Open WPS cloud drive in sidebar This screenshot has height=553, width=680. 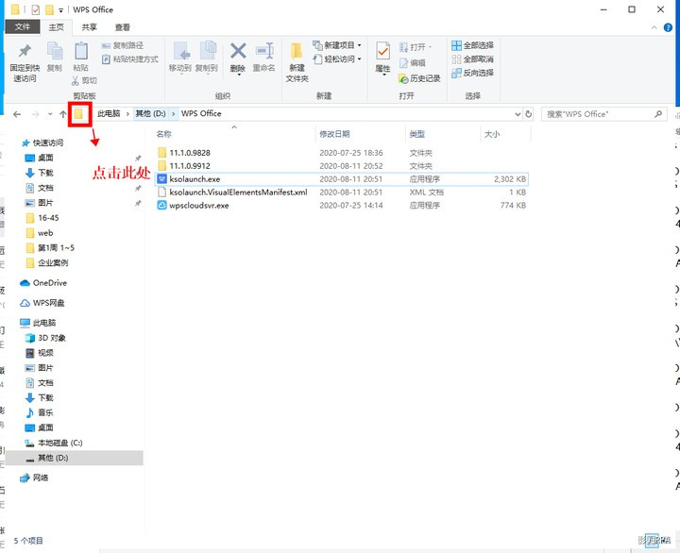[x=42, y=303]
